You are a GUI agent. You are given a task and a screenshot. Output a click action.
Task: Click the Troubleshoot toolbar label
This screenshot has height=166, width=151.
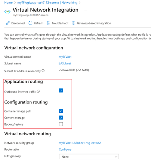point(60,23)
